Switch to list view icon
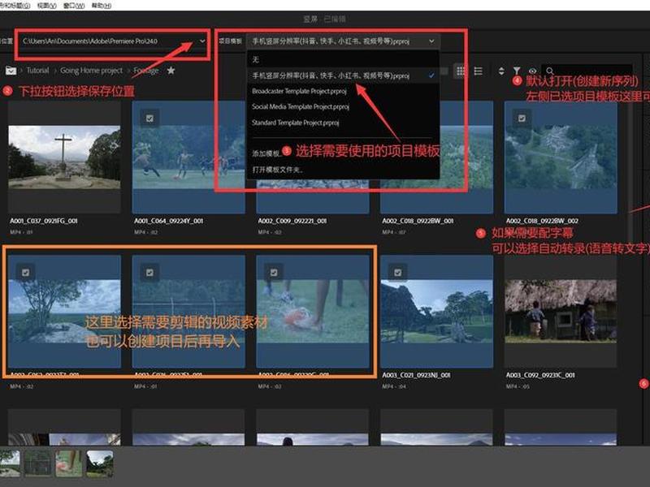Image resolution: width=650 pixels, height=487 pixels. coord(479,71)
